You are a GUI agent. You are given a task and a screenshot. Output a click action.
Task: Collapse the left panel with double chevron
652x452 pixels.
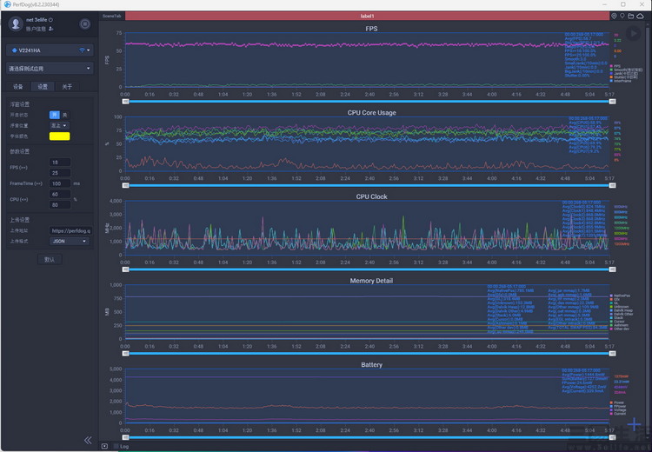(x=88, y=441)
